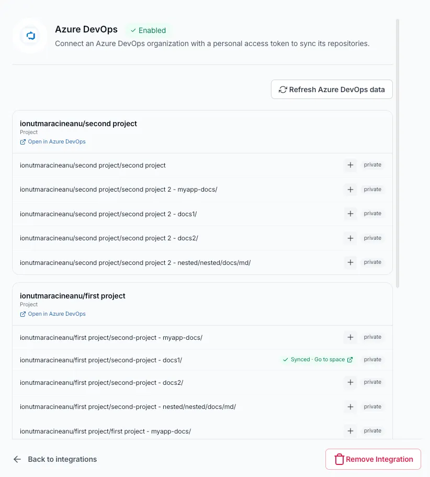
Task: Click plus for second project 2 - myapp-docs/
Action: (350, 190)
